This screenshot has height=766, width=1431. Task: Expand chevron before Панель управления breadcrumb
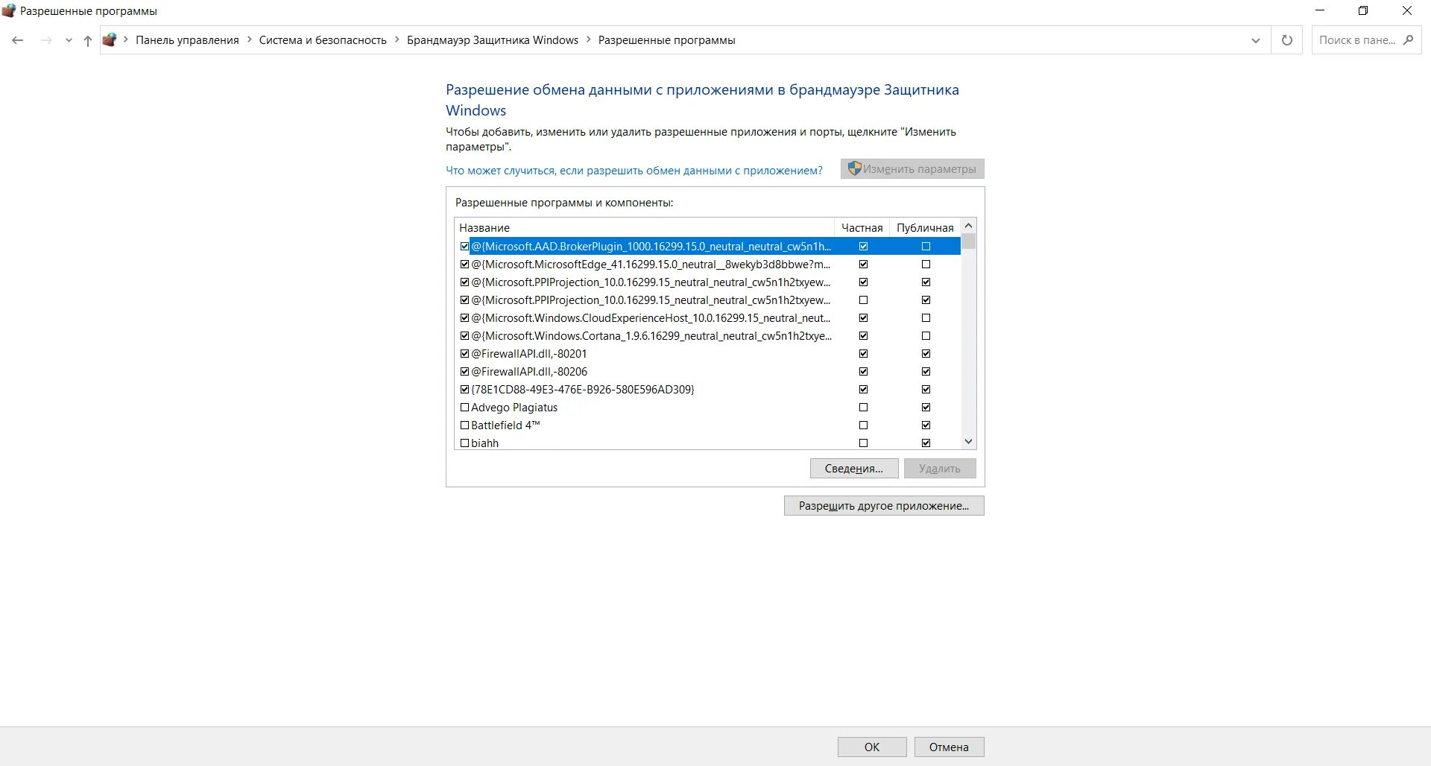(x=126, y=40)
